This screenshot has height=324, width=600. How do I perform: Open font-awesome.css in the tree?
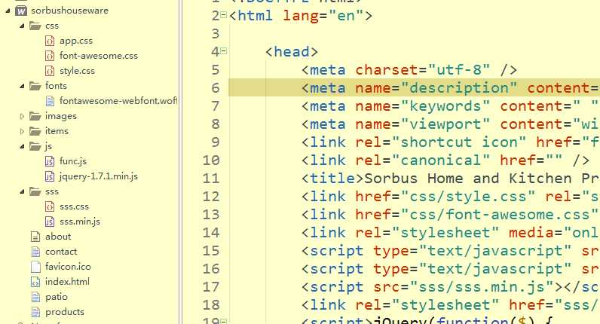point(99,56)
